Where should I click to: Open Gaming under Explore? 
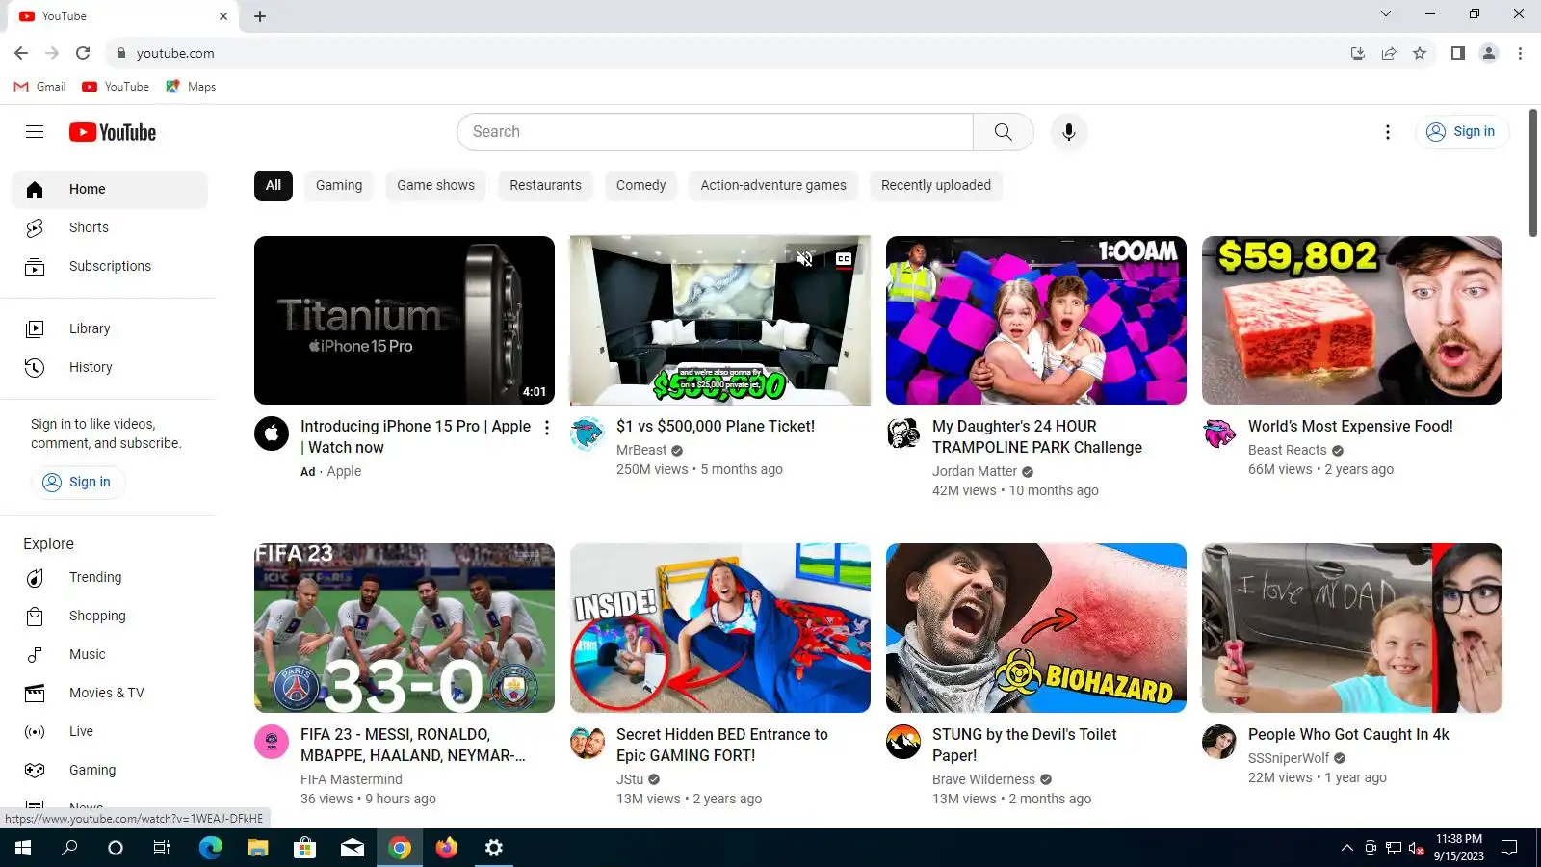[110, 770]
